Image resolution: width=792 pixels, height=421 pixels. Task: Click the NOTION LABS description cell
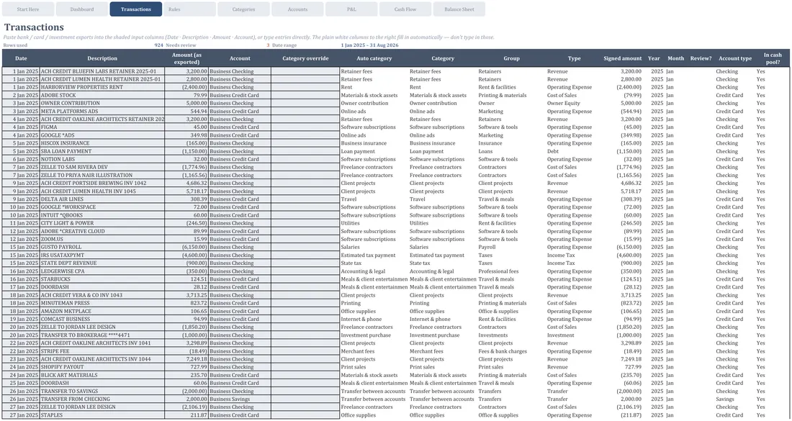(x=102, y=160)
